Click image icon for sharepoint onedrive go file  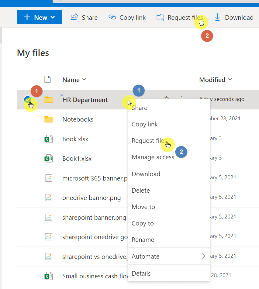pyautogui.click(x=49, y=237)
